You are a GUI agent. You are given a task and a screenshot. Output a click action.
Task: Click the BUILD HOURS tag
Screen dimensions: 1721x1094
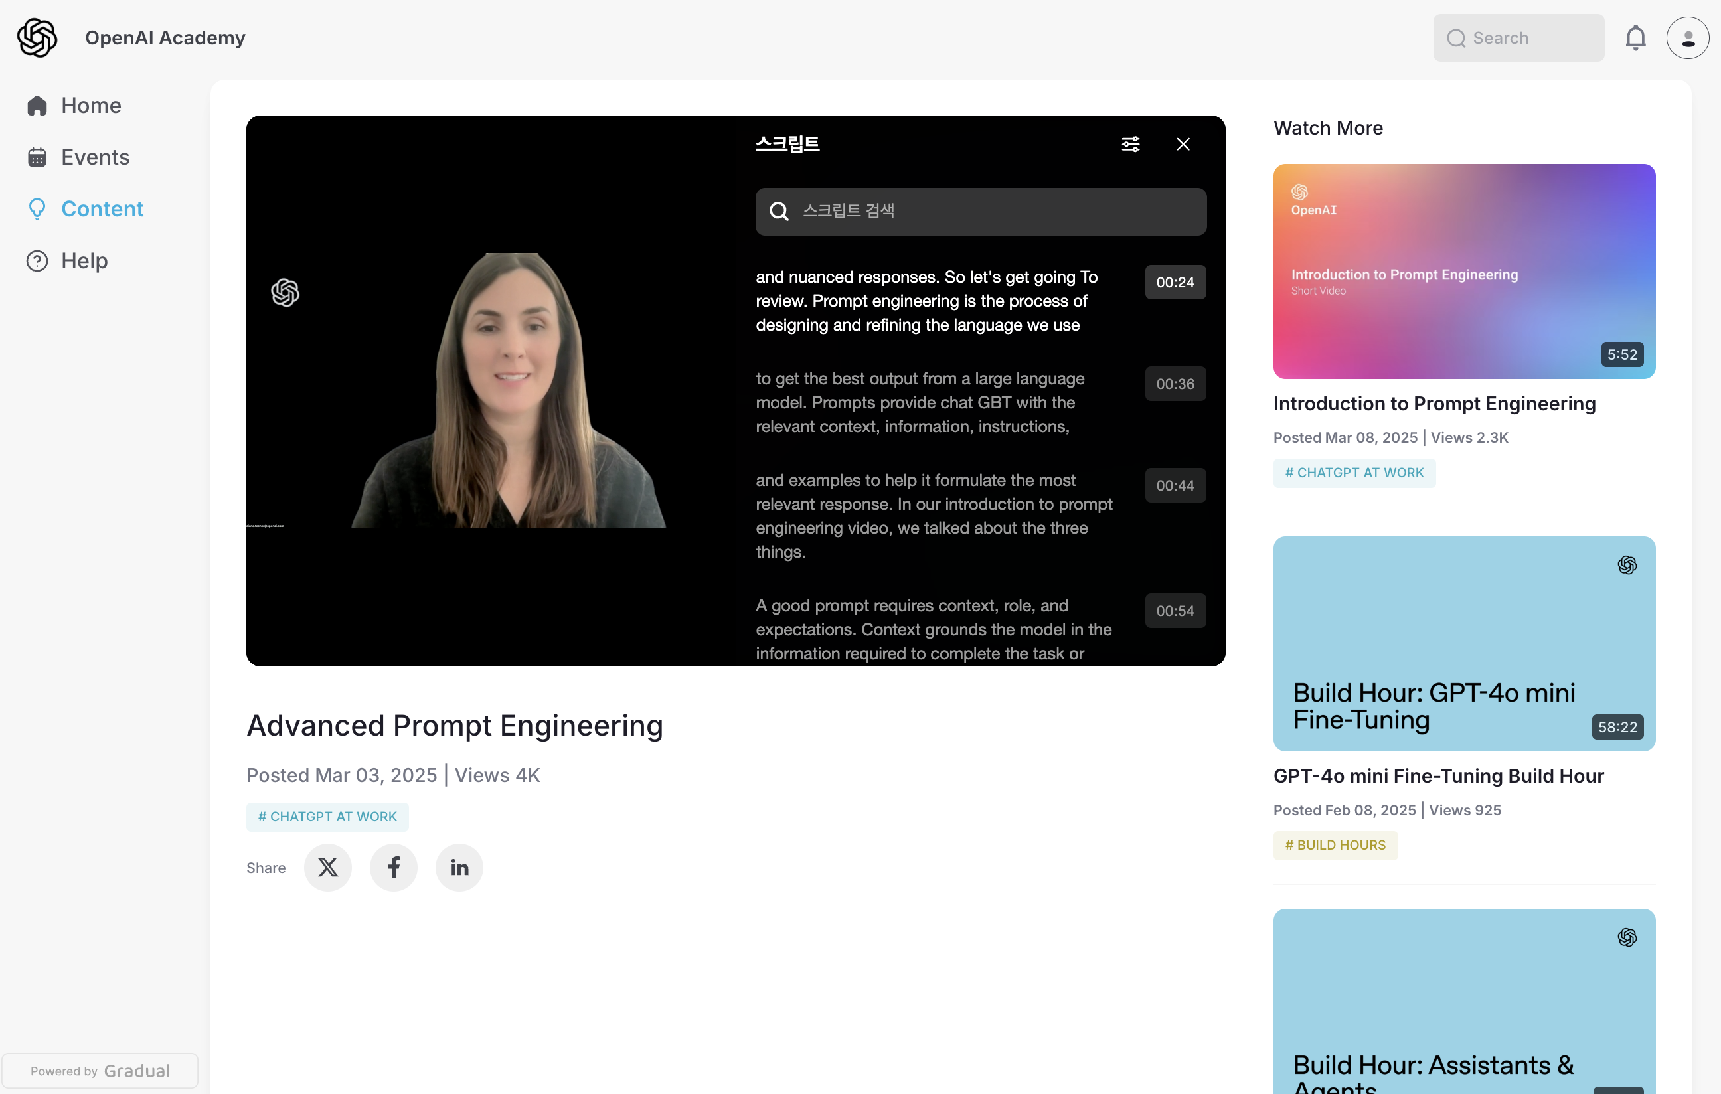(x=1335, y=844)
